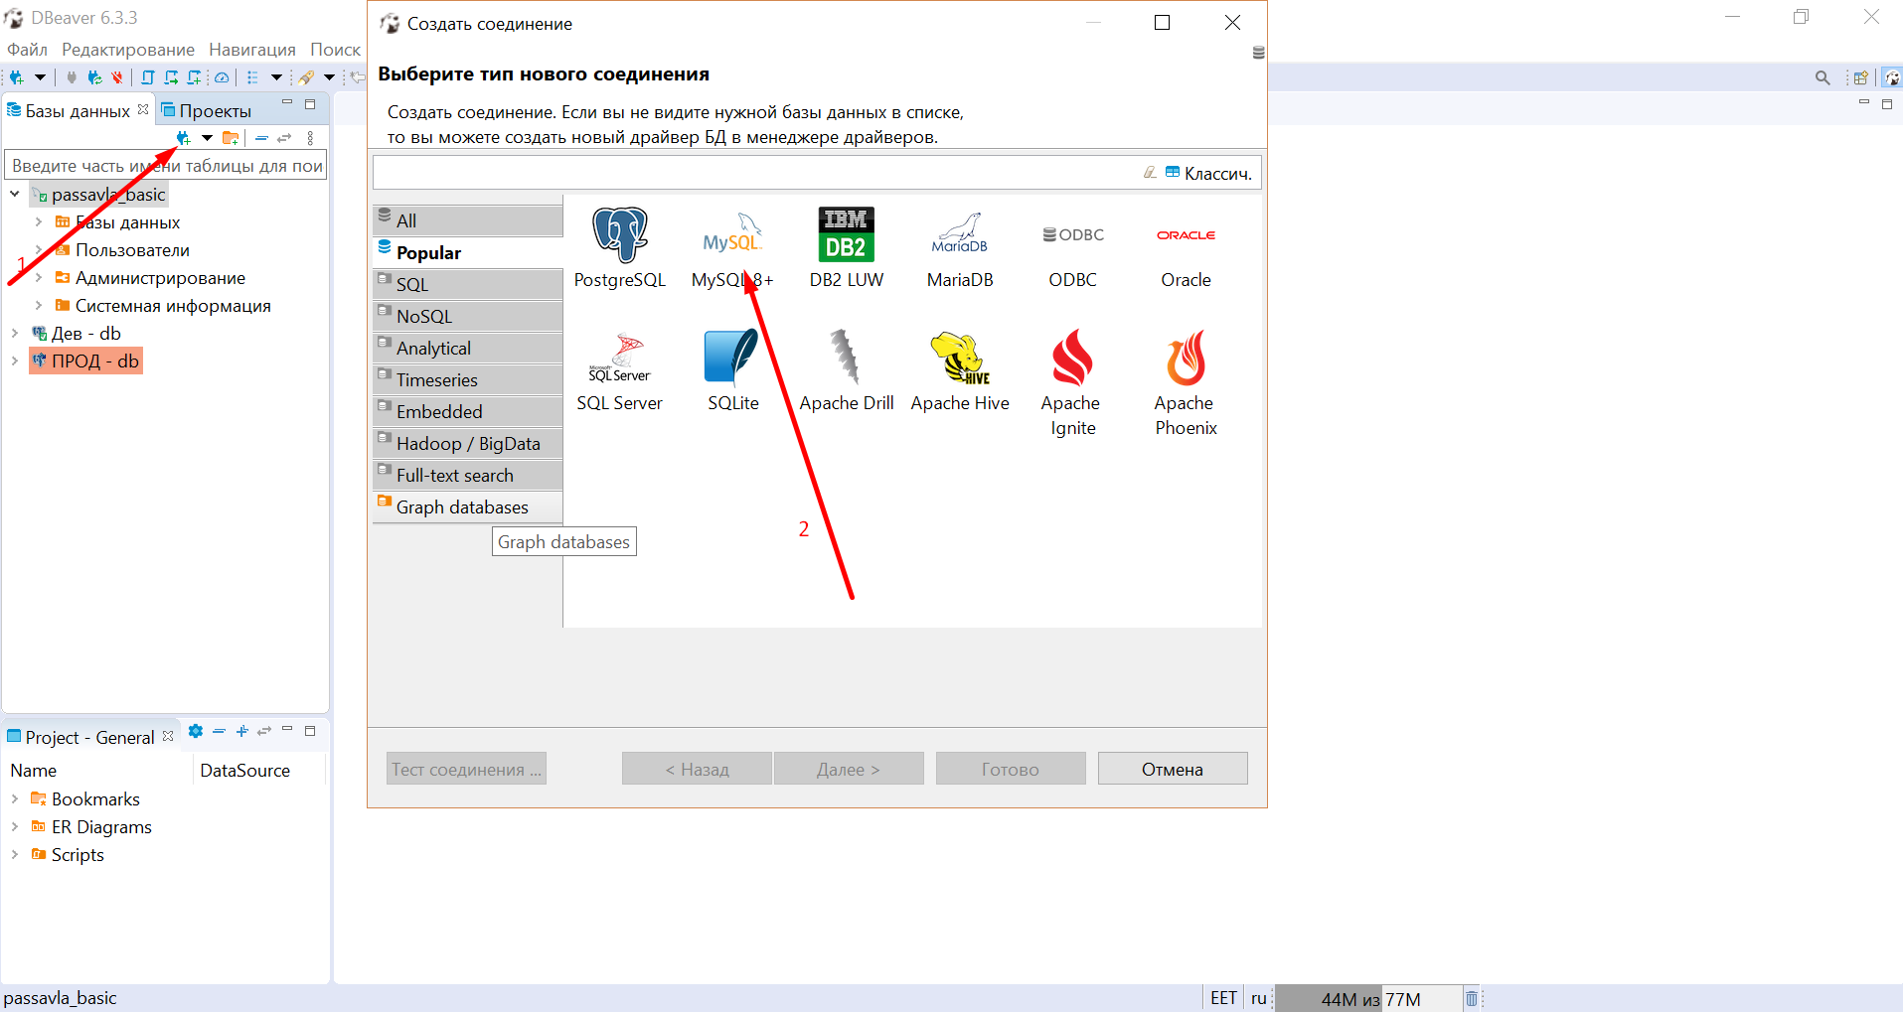Expand the Системная информация tree node
The image size is (1903, 1012).
pyautogui.click(x=39, y=306)
